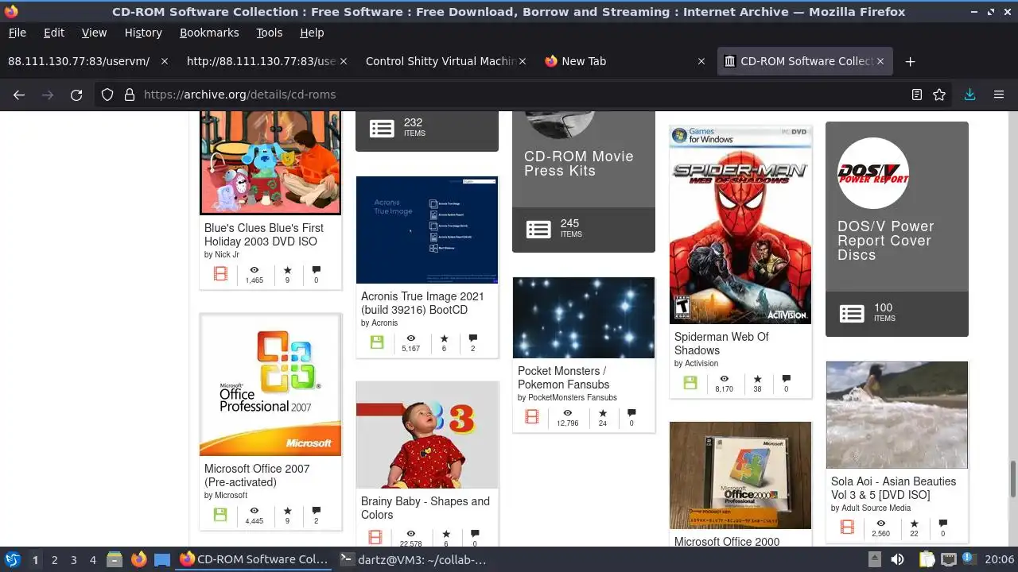The image size is (1018, 572).
Task: Open file manager from taskbar launcher
Action: pos(115,559)
